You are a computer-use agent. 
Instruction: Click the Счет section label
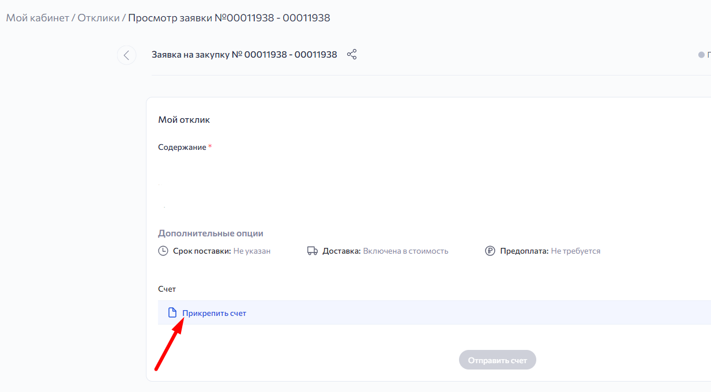[x=167, y=289]
